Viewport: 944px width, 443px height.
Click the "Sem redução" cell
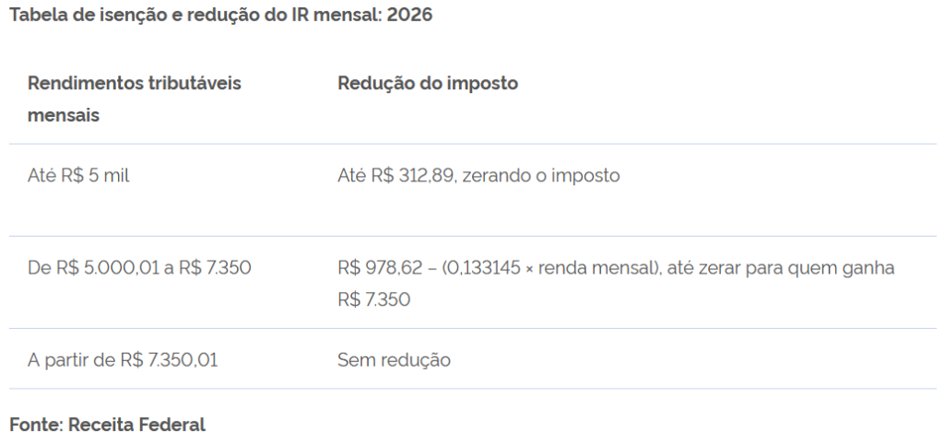pyautogui.click(x=394, y=360)
